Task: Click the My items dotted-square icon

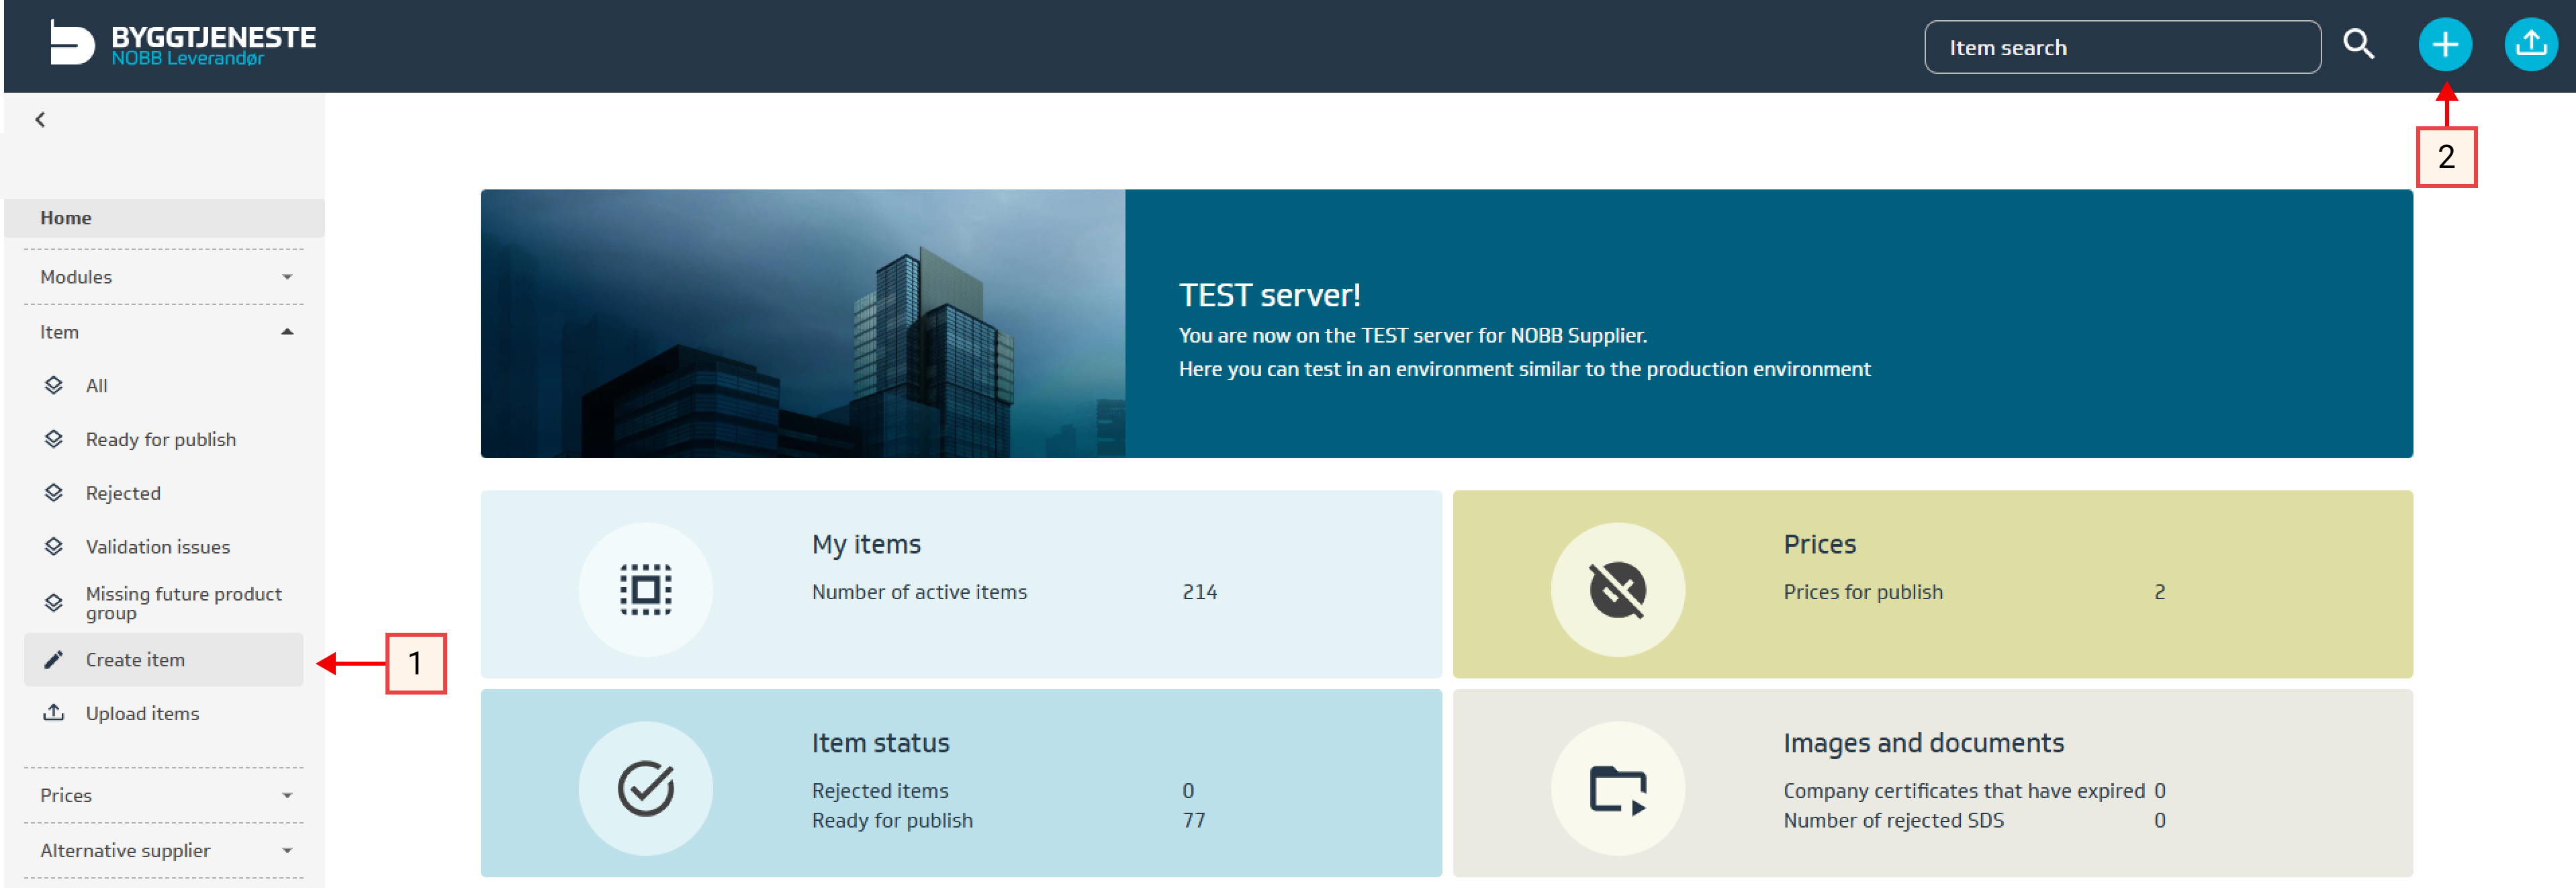Action: [645, 590]
